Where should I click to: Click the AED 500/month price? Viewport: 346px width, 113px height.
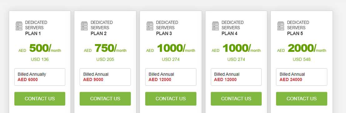point(40,48)
